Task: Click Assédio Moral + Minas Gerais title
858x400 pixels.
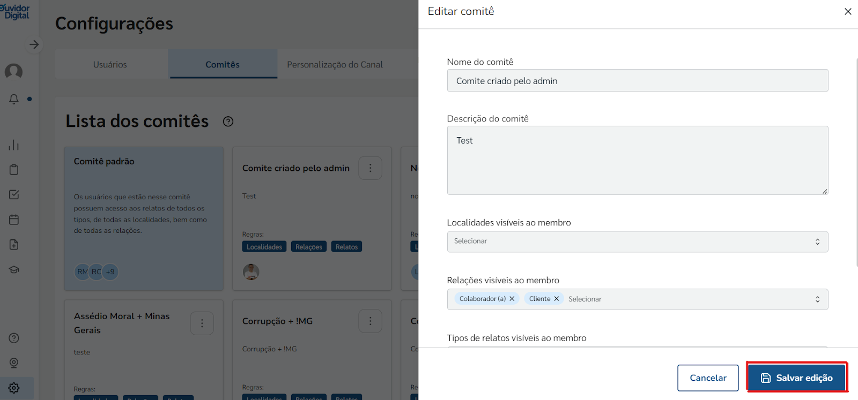Action: pyautogui.click(x=122, y=323)
